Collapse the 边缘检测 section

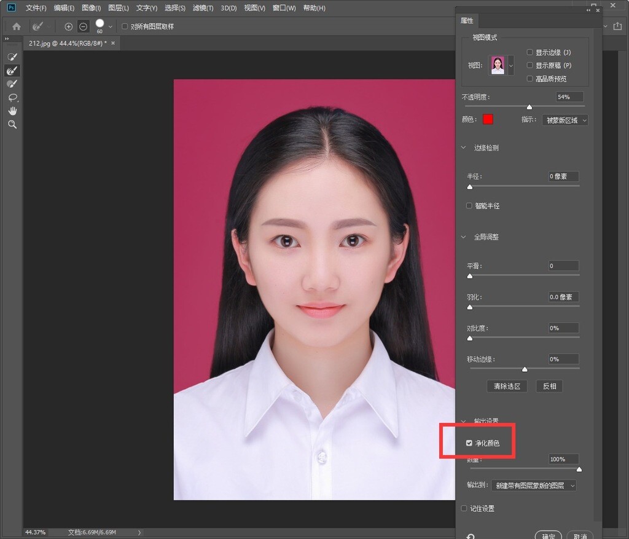point(464,148)
